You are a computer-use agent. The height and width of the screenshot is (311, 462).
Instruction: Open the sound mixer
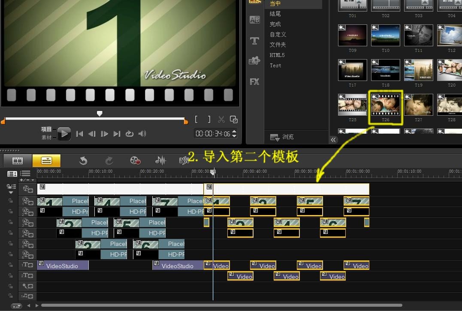(160, 161)
